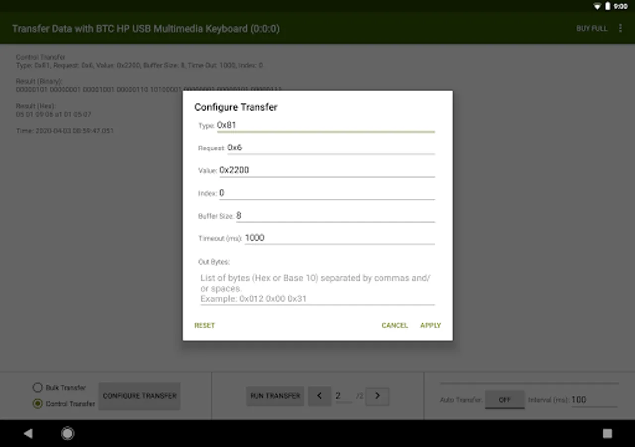
Task: Click the Out Bytes text area
Action: click(317, 288)
